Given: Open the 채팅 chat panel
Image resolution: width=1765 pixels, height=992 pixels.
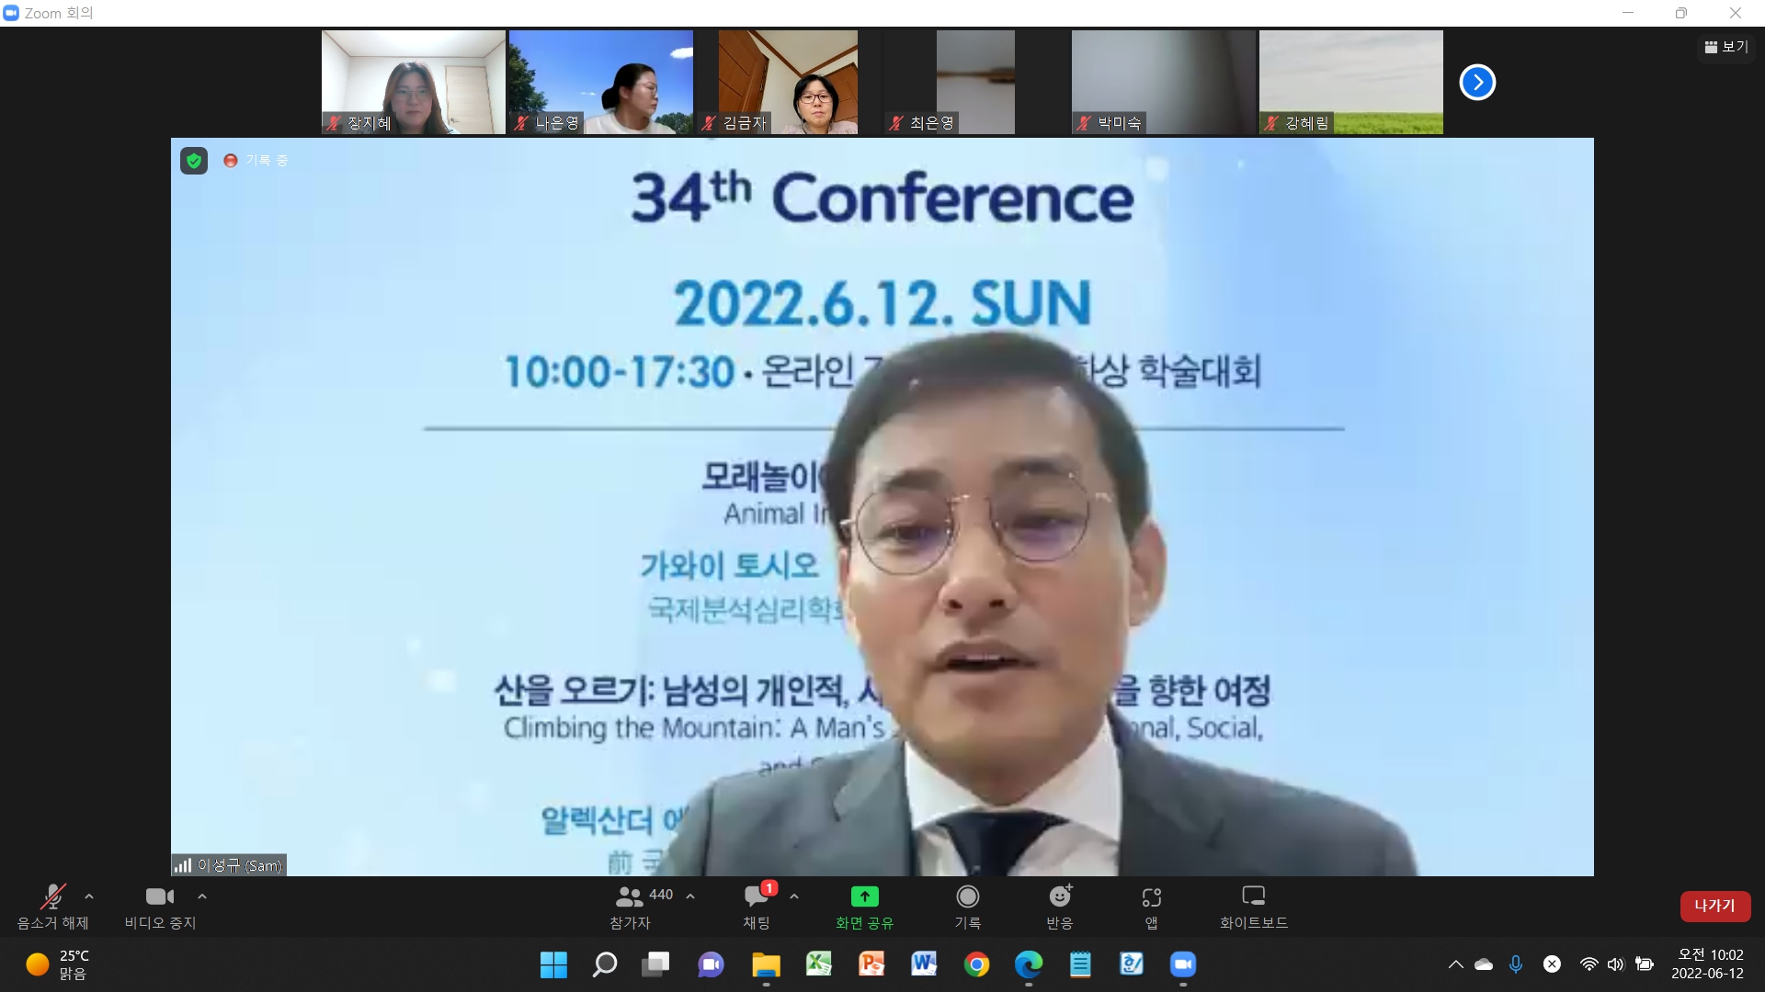Looking at the screenshot, I should coord(757,907).
